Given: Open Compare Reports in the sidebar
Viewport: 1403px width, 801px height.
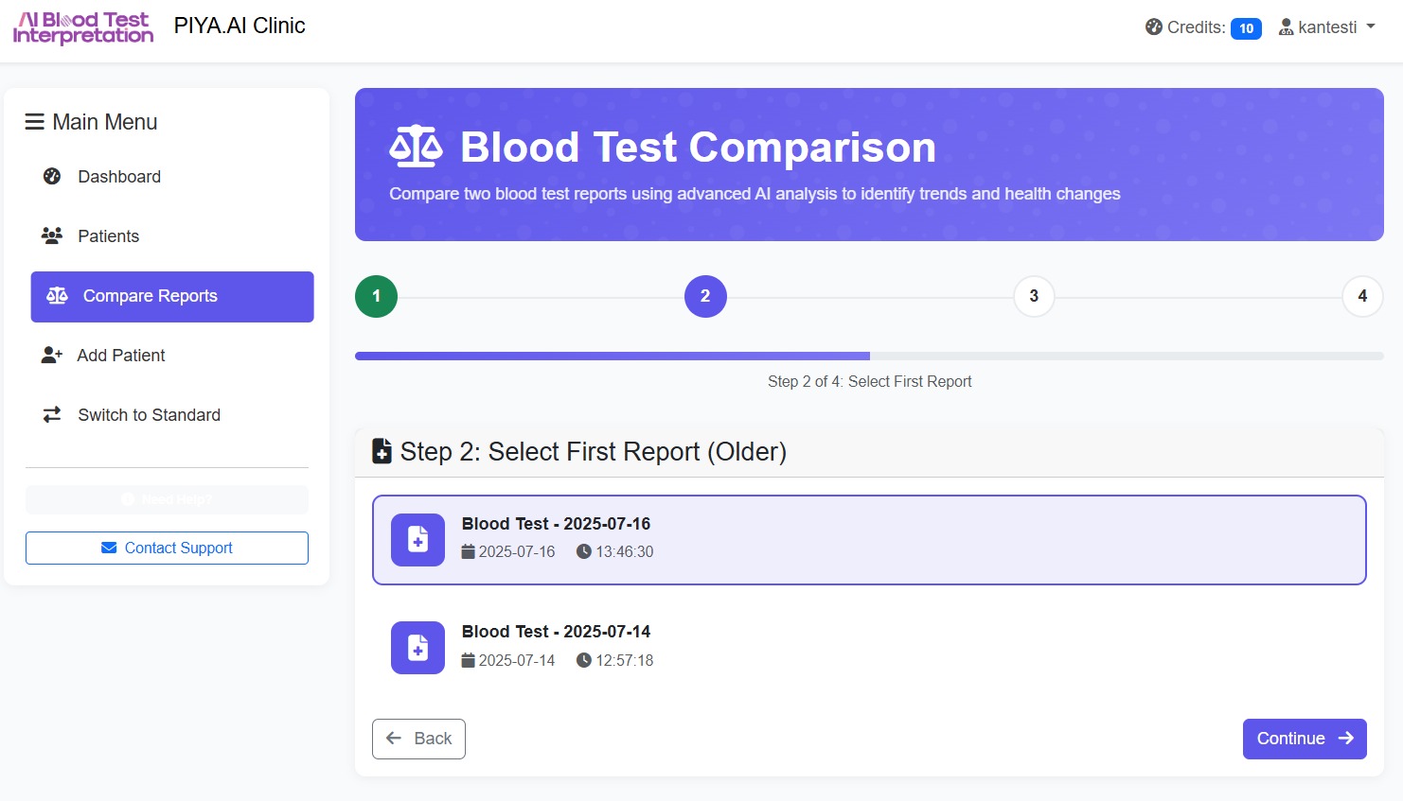Looking at the screenshot, I should (172, 297).
